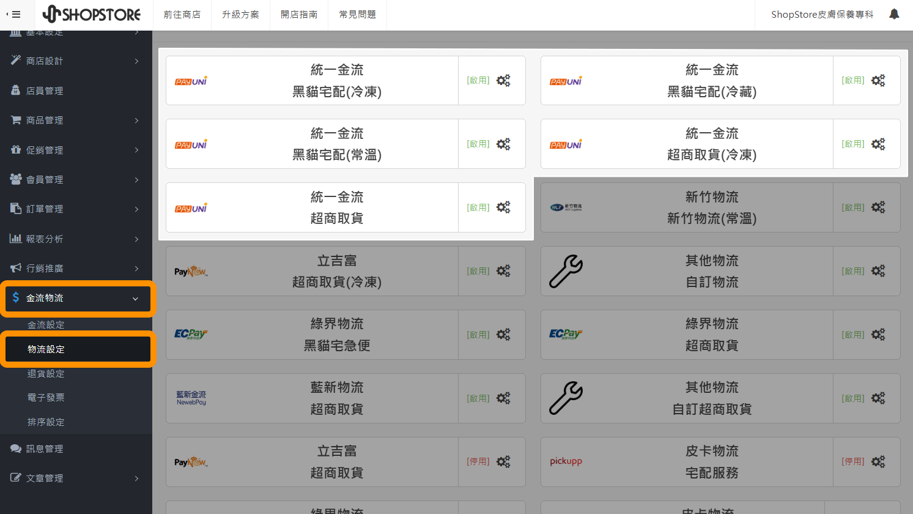Image resolution: width=913 pixels, height=514 pixels.
Task: Click ShopStore皮膚保養專科 account name
Action: [822, 14]
